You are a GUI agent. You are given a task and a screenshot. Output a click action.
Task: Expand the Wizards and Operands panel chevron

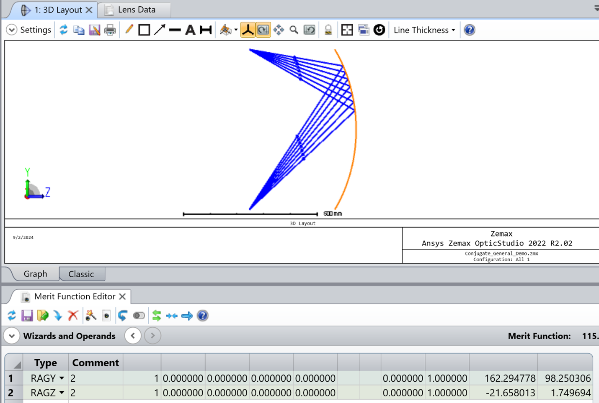(x=12, y=336)
